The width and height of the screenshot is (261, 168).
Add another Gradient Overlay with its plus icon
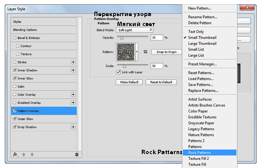click(73, 102)
